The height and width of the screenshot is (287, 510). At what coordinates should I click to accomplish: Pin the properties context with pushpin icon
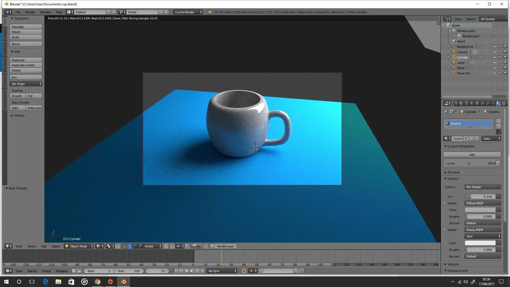pyautogui.click(x=445, y=112)
